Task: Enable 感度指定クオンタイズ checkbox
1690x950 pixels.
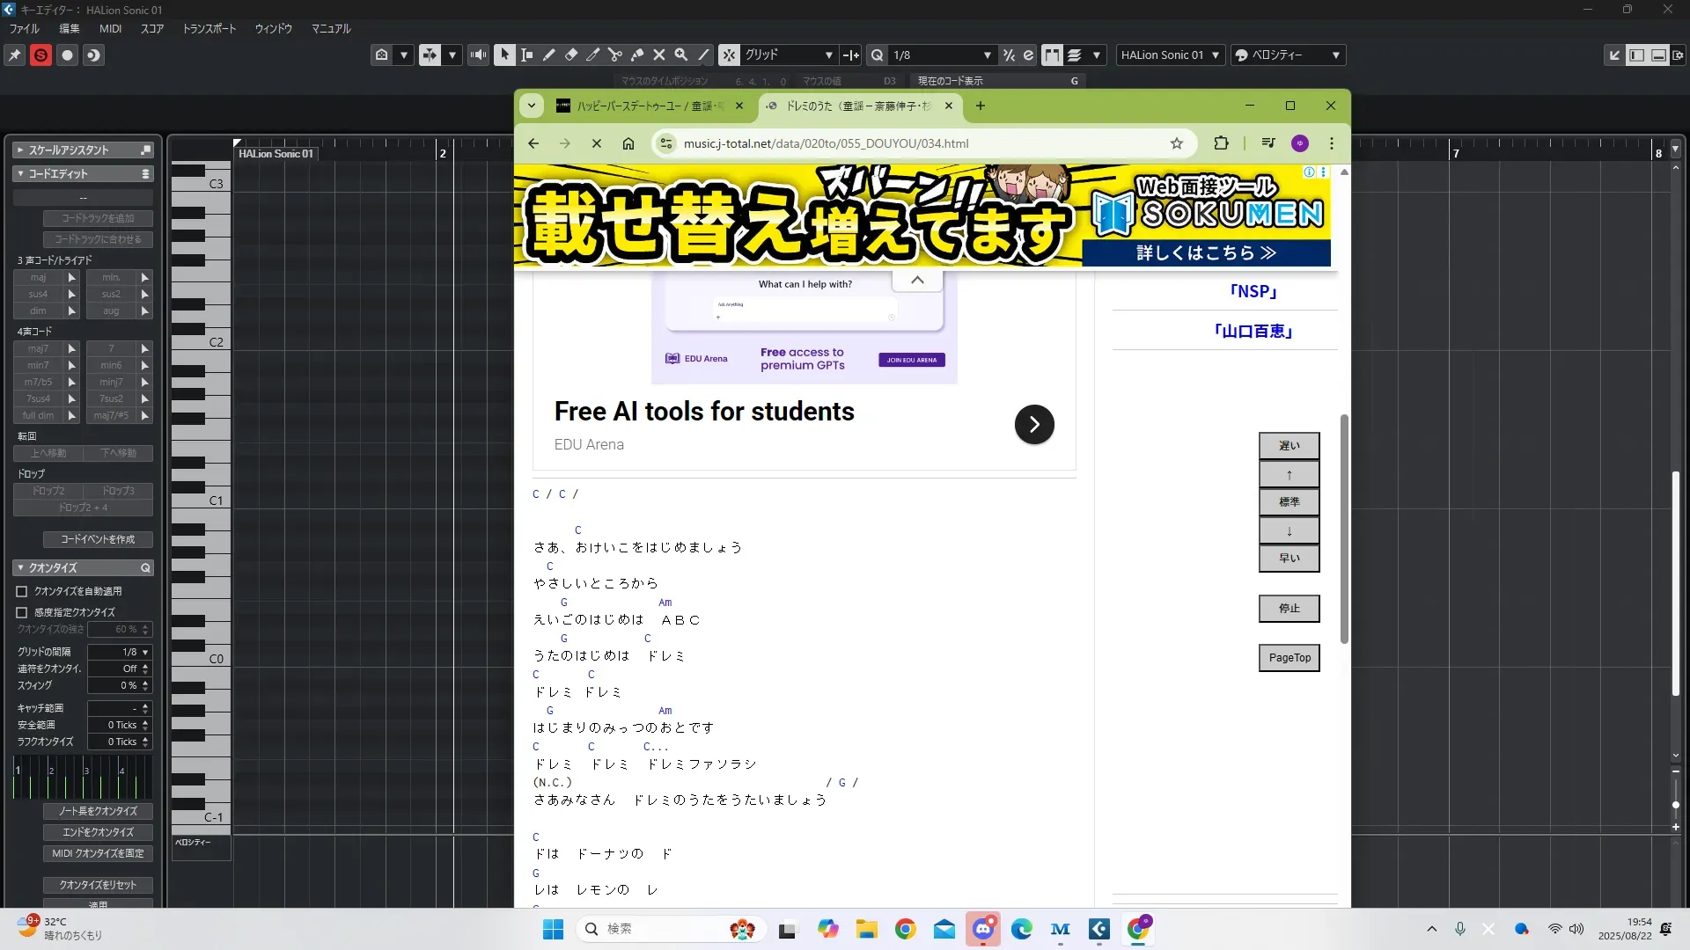Action: (x=22, y=612)
